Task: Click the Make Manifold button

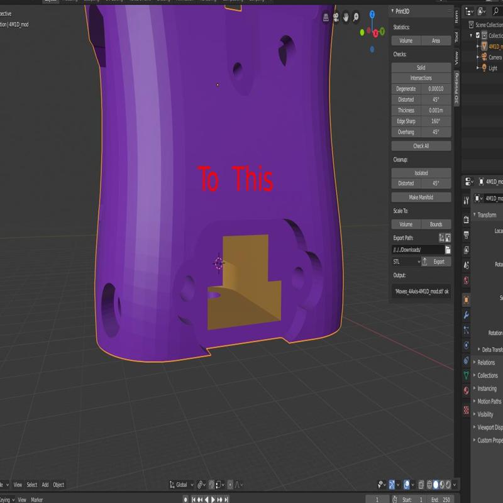Action: point(421,197)
